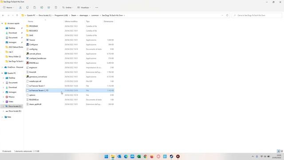This screenshot has width=284, height=160.
Task: Click Steam in the address breadcrumb
Action: (74, 16)
